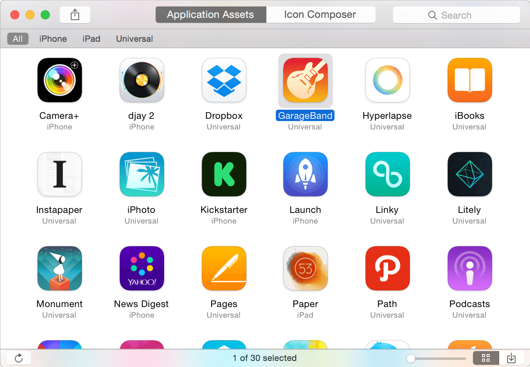The height and width of the screenshot is (367, 530).
Task: Click the Instapaper name label
Action: pos(59,210)
